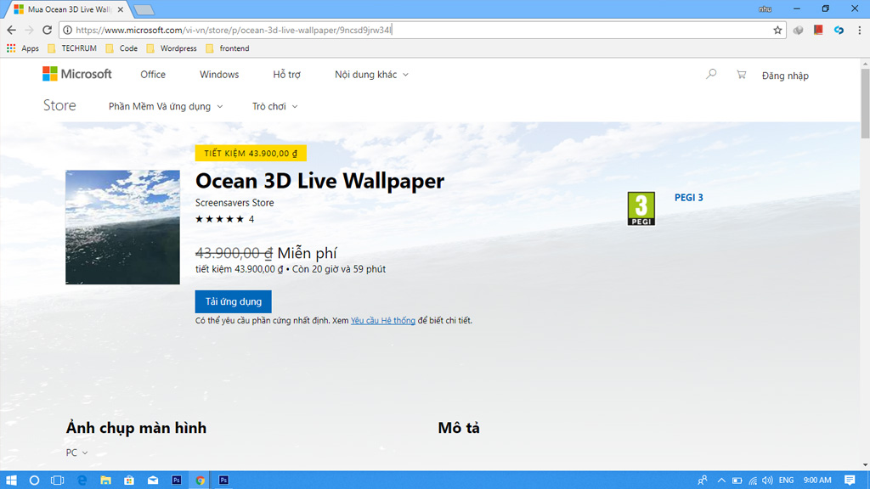Open the Code bookmark folder
This screenshot has height=489, width=870.
click(x=121, y=48)
